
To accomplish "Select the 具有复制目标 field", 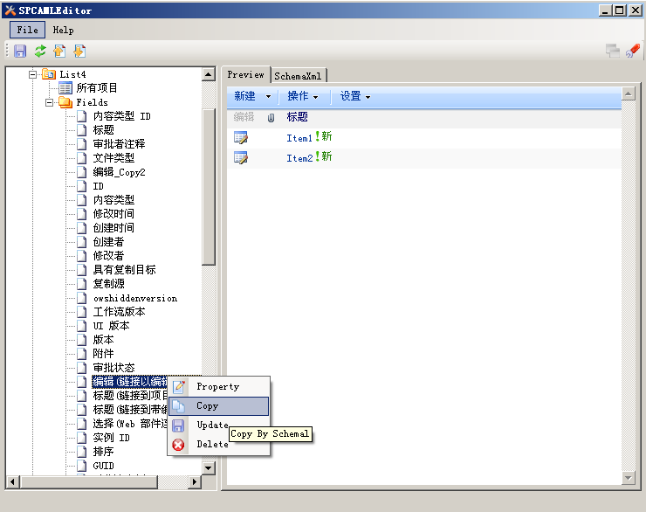I will (125, 270).
